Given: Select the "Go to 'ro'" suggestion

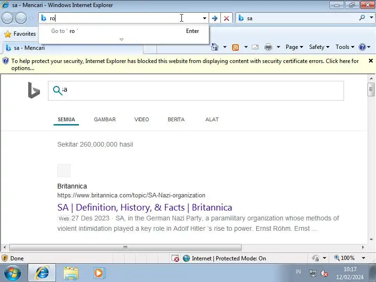Looking at the screenshot, I should click(x=124, y=31).
